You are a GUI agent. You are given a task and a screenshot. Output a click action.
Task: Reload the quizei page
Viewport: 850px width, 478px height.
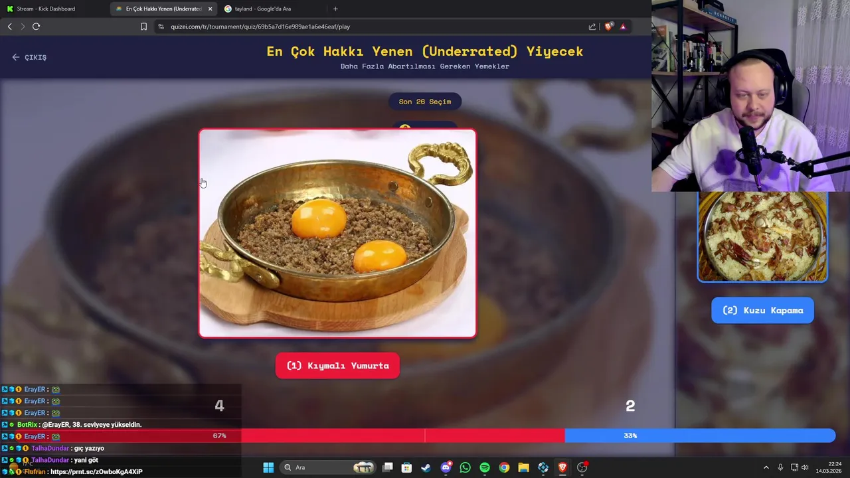pos(37,27)
